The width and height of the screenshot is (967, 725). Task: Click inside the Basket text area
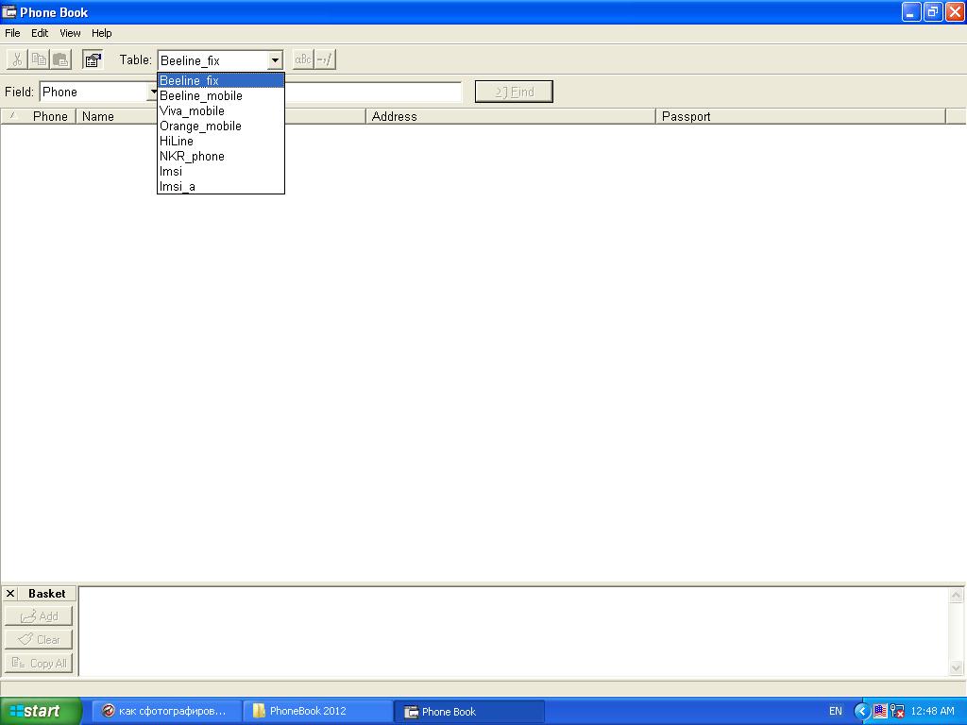click(513, 632)
